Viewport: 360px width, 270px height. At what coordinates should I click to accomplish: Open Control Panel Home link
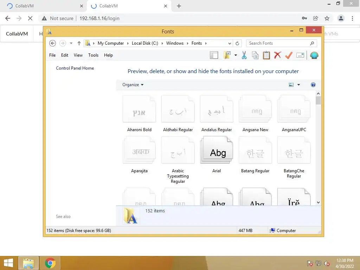point(75,68)
